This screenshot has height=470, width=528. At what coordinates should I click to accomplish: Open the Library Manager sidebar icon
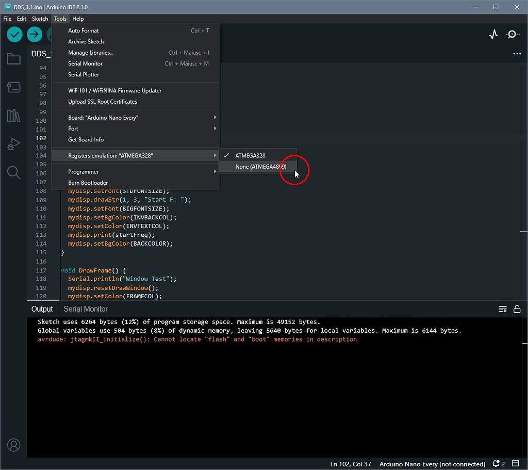(13, 116)
